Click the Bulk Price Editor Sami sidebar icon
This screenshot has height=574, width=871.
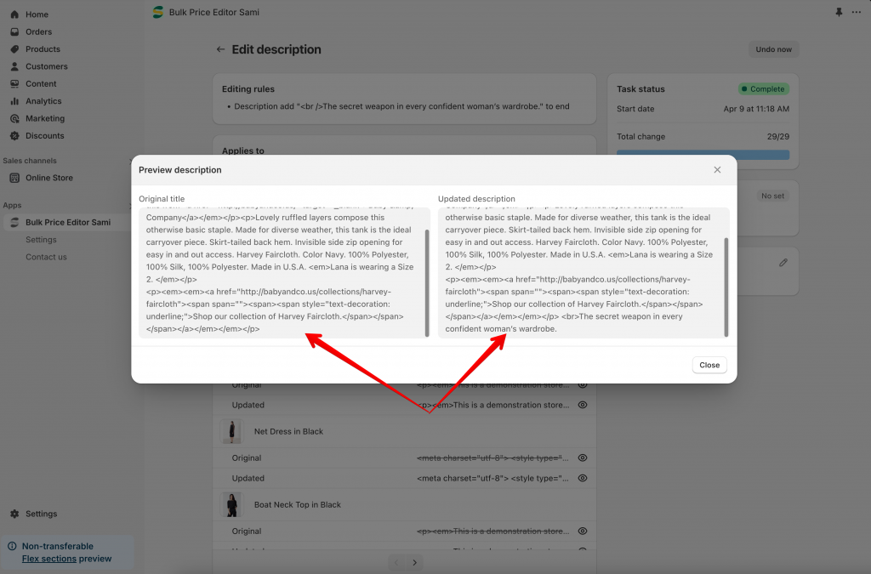[15, 222]
